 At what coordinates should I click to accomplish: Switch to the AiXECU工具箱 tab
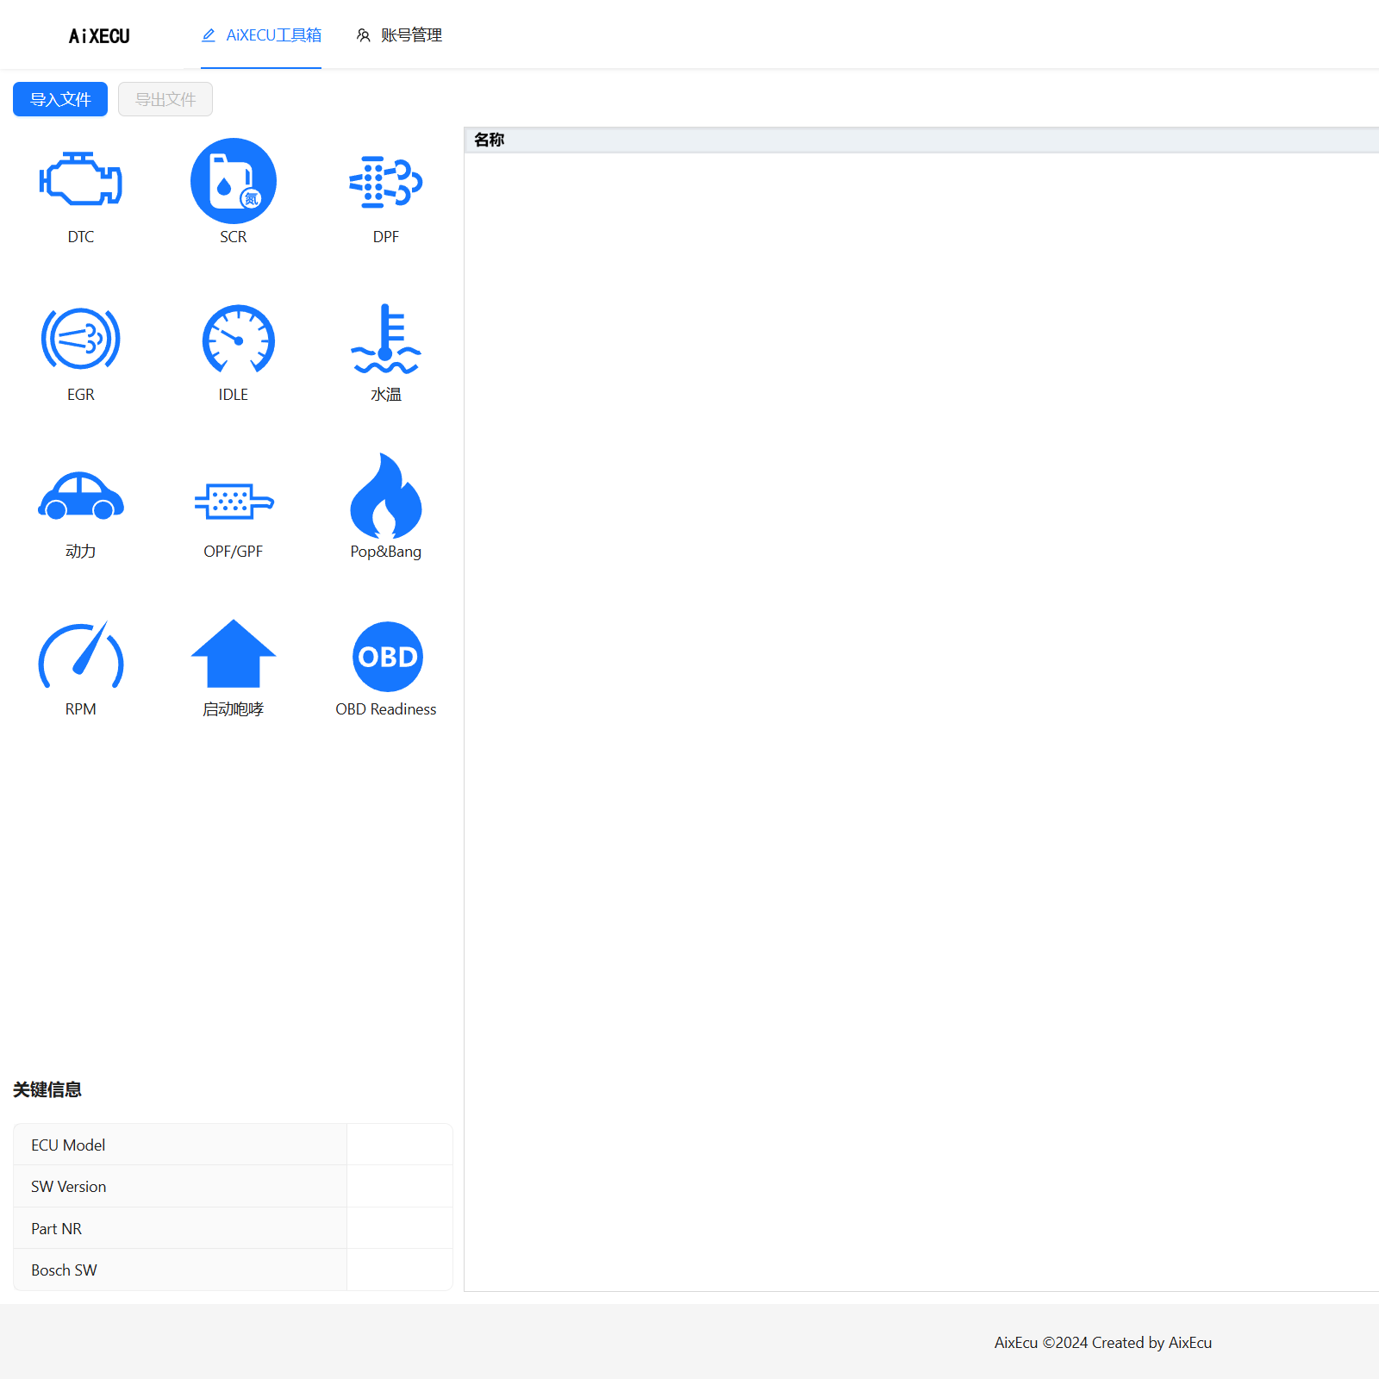click(261, 35)
